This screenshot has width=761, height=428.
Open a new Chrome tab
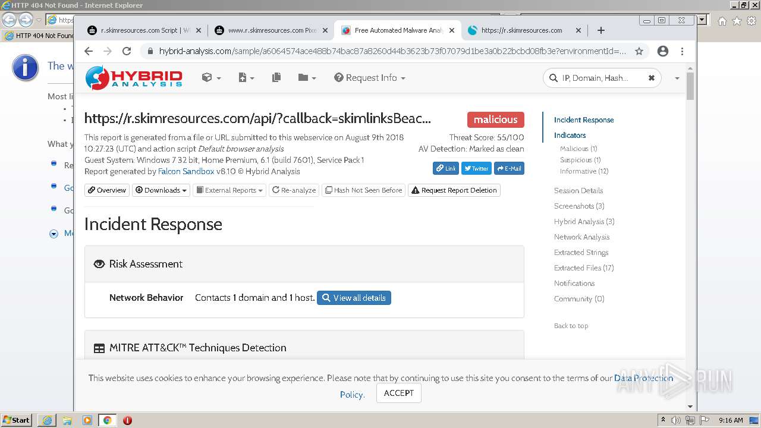(600, 30)
